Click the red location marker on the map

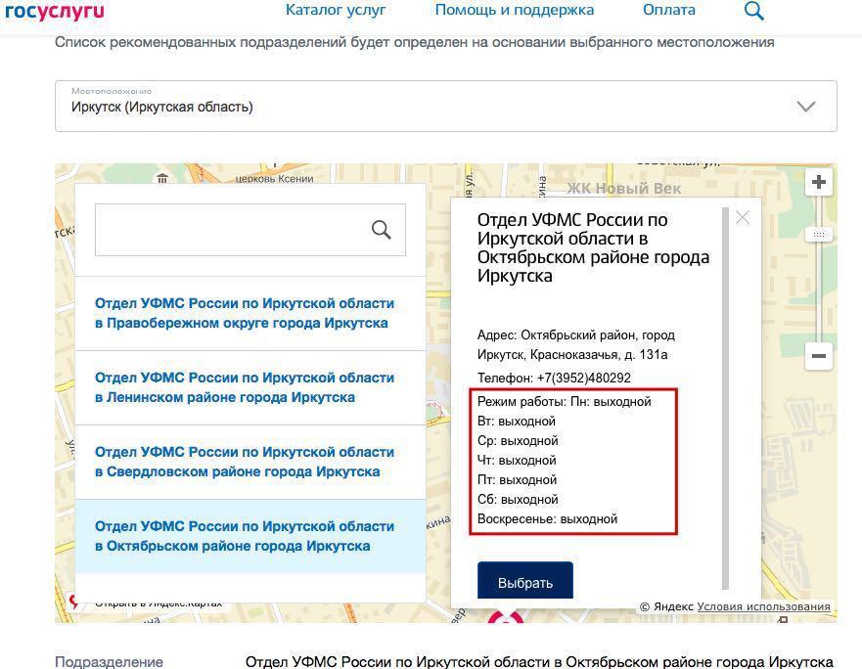pos(506,617)
